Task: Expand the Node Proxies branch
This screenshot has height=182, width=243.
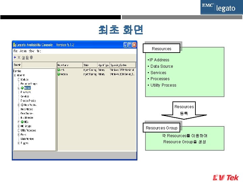Action: [x=19, y=105]
